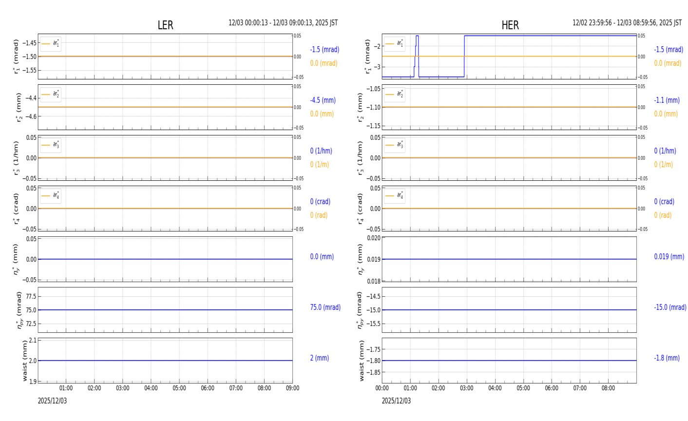Click the ∂r1* legend entry in HER
The width and height of the screenshot is (688, 421).
tap(395, 44)
